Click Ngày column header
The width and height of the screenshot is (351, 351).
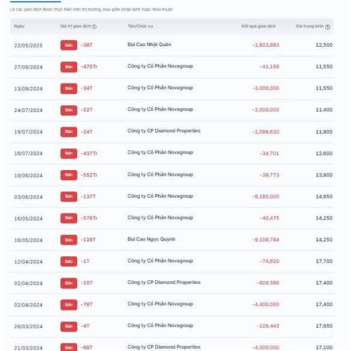19,26
